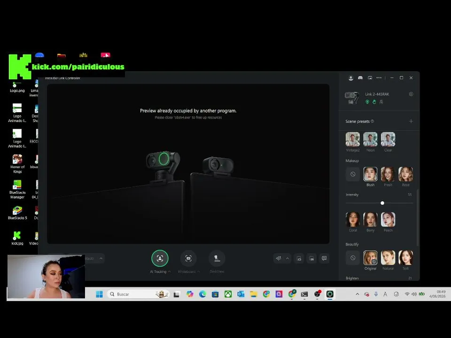Toggle green webcam status icon

pos(367,102)
